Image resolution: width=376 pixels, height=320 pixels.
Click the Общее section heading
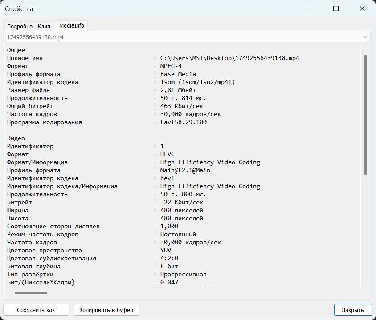[16, 50]
